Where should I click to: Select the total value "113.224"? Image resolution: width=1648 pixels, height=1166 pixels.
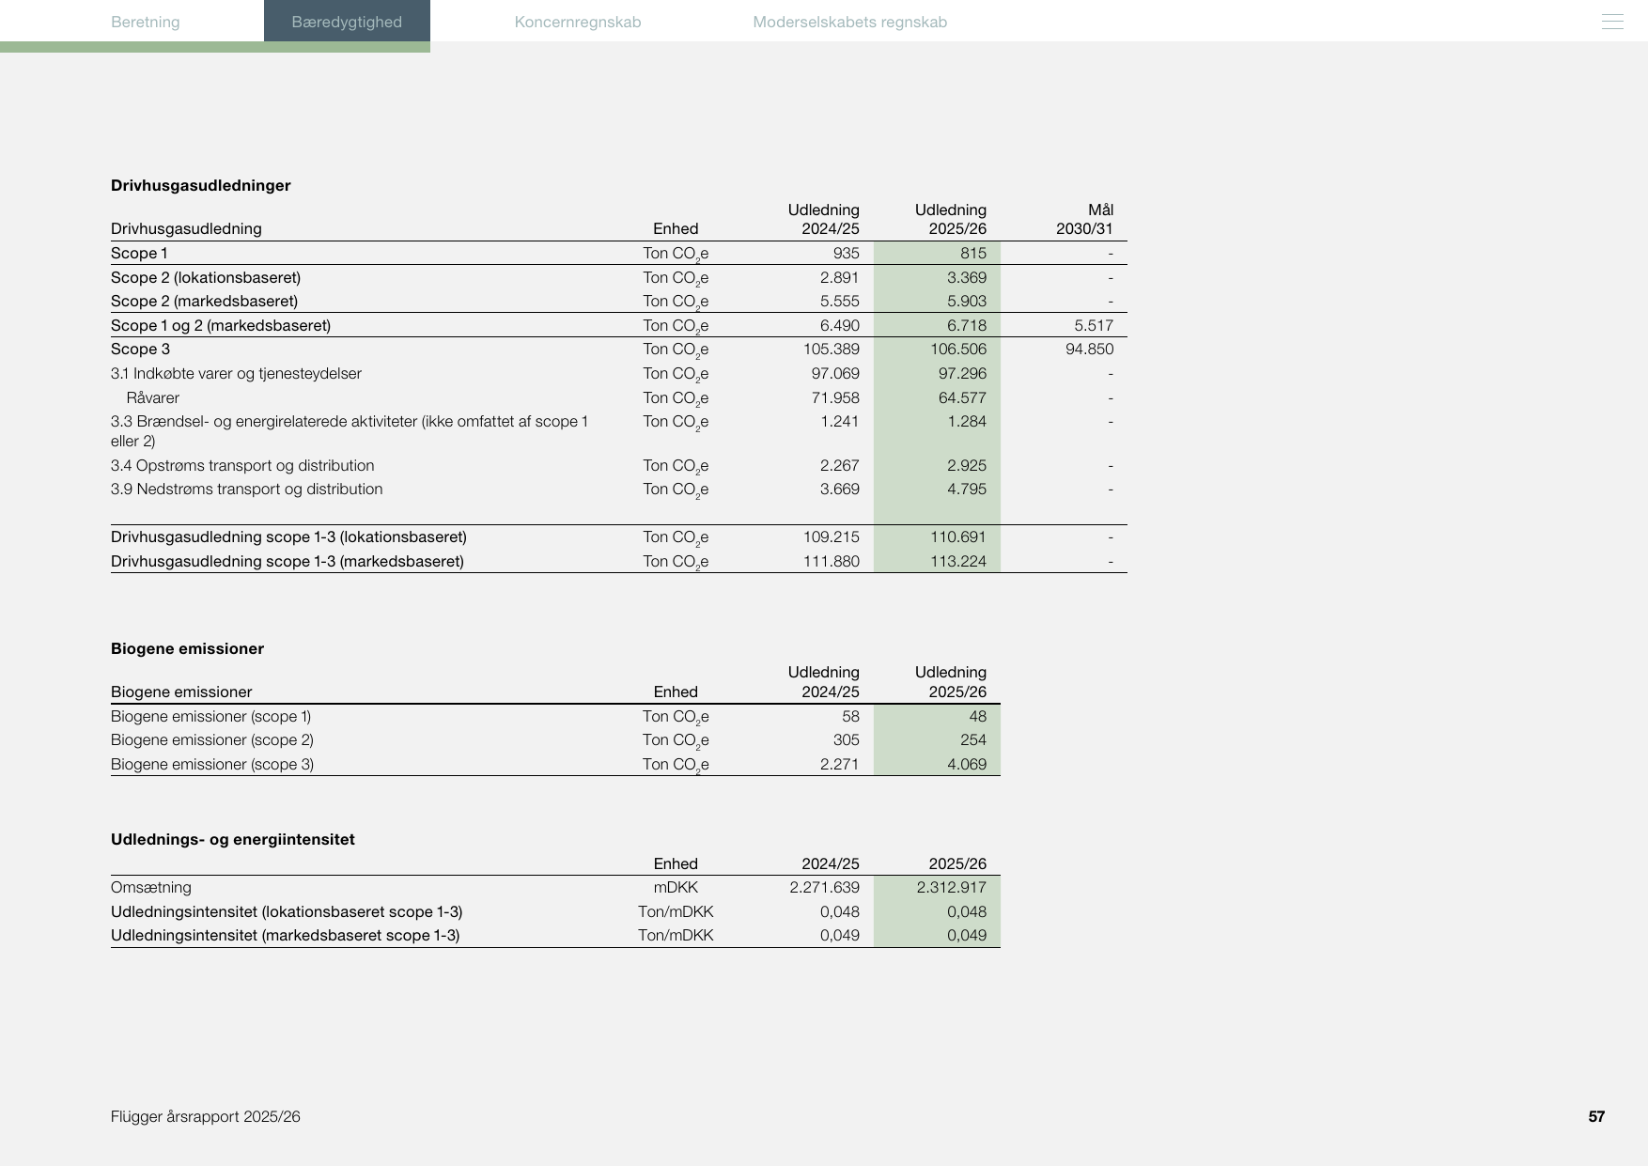(x=959, y=561)
